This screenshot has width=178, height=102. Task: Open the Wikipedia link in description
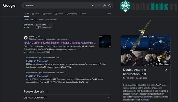tap(145, 100)
